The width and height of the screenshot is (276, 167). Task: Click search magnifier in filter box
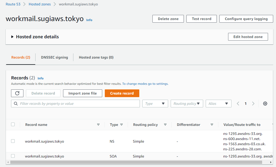16,104
